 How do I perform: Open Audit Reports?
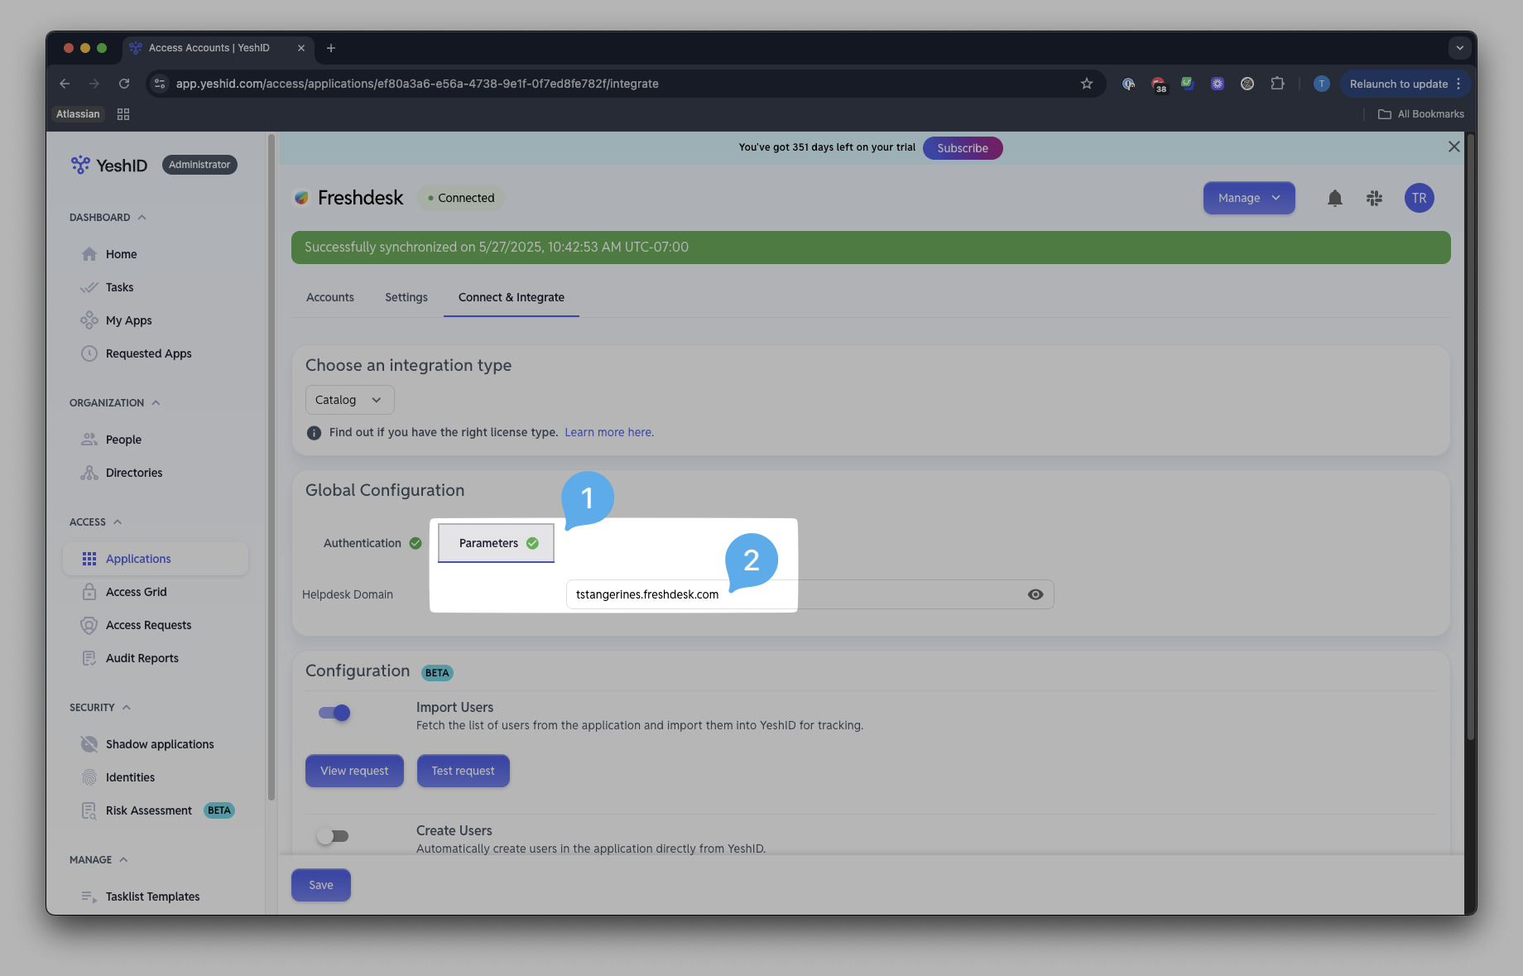(142, 658)
